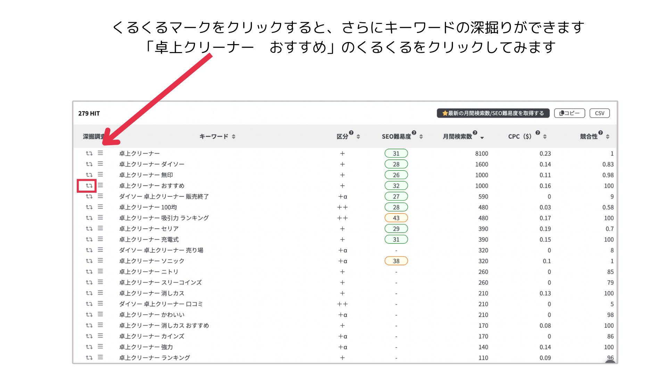The image size is (667, 375).
Task: Click deep-dive icon for 卓上クリーナー 吸引力 ランキング
Action: coord(89,218)
